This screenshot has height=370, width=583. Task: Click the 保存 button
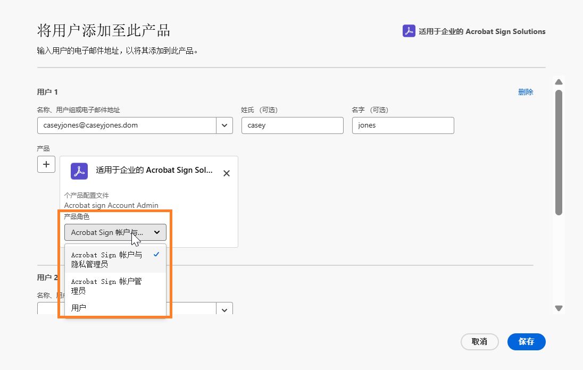click(526, 342)
